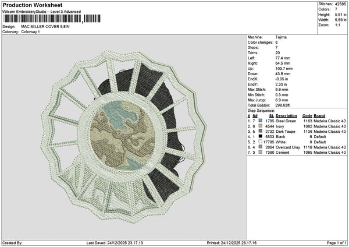Click the Ivory thread color swatch
The image size is (349, 247).
[x=261, y=126]
